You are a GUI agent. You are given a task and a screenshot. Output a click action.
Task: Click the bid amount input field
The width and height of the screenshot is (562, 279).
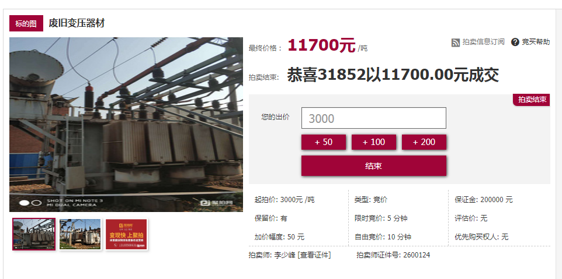(x=373, y=118)
